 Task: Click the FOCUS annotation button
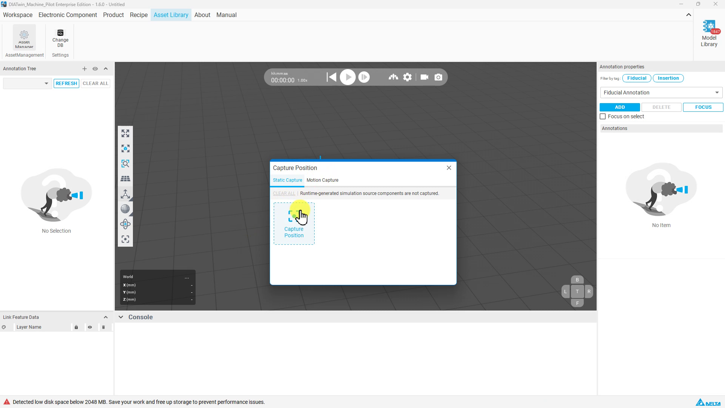(703, 107)
